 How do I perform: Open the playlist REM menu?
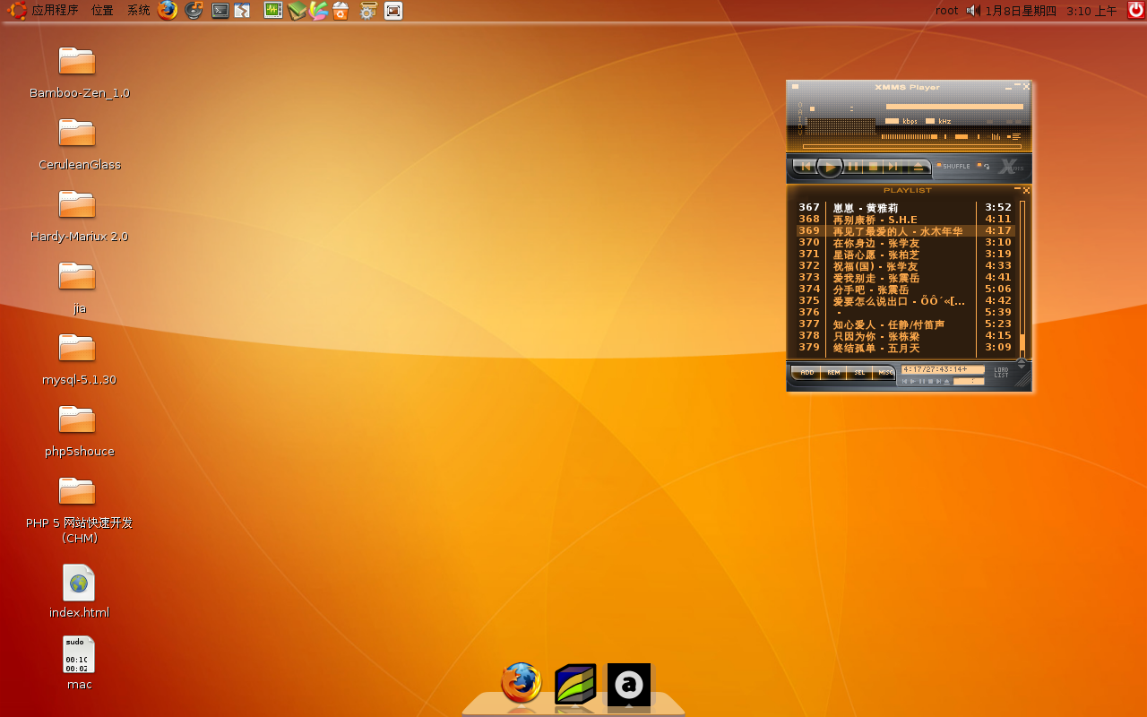pos(833,373)
